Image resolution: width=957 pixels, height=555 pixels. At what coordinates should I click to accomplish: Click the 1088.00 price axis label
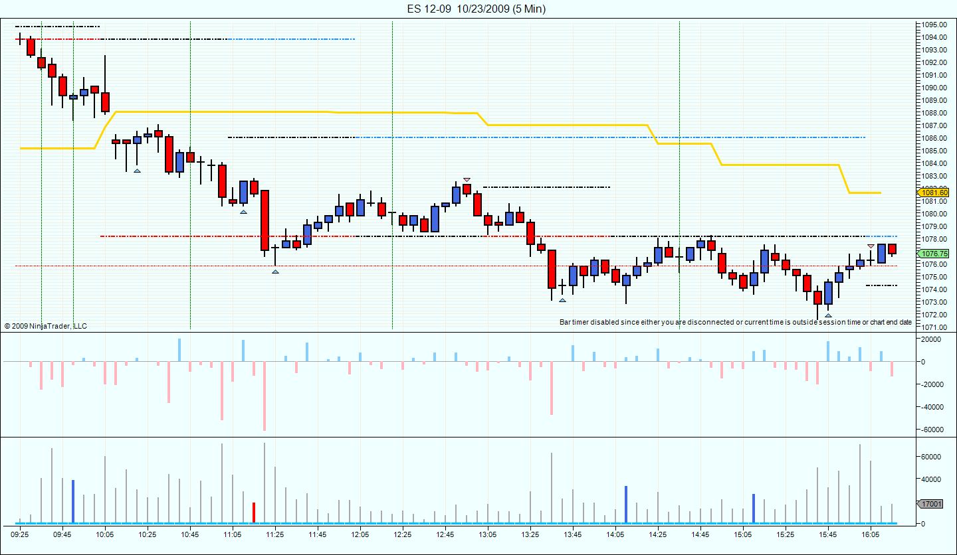[x=934, y=113]
